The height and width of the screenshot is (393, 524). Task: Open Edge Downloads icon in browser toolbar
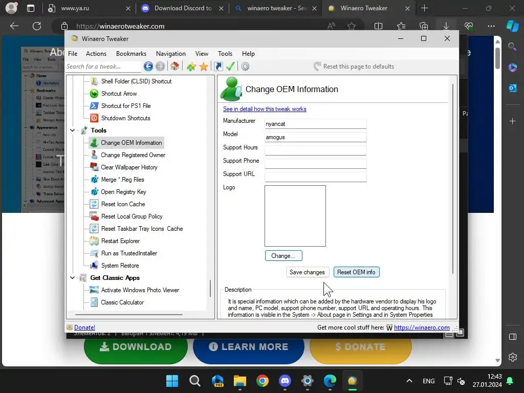[x=446, y=26]
